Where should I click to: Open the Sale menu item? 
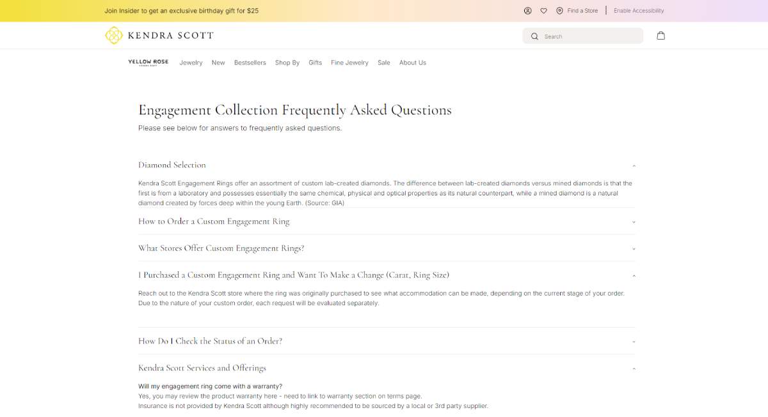pos(384,63)
